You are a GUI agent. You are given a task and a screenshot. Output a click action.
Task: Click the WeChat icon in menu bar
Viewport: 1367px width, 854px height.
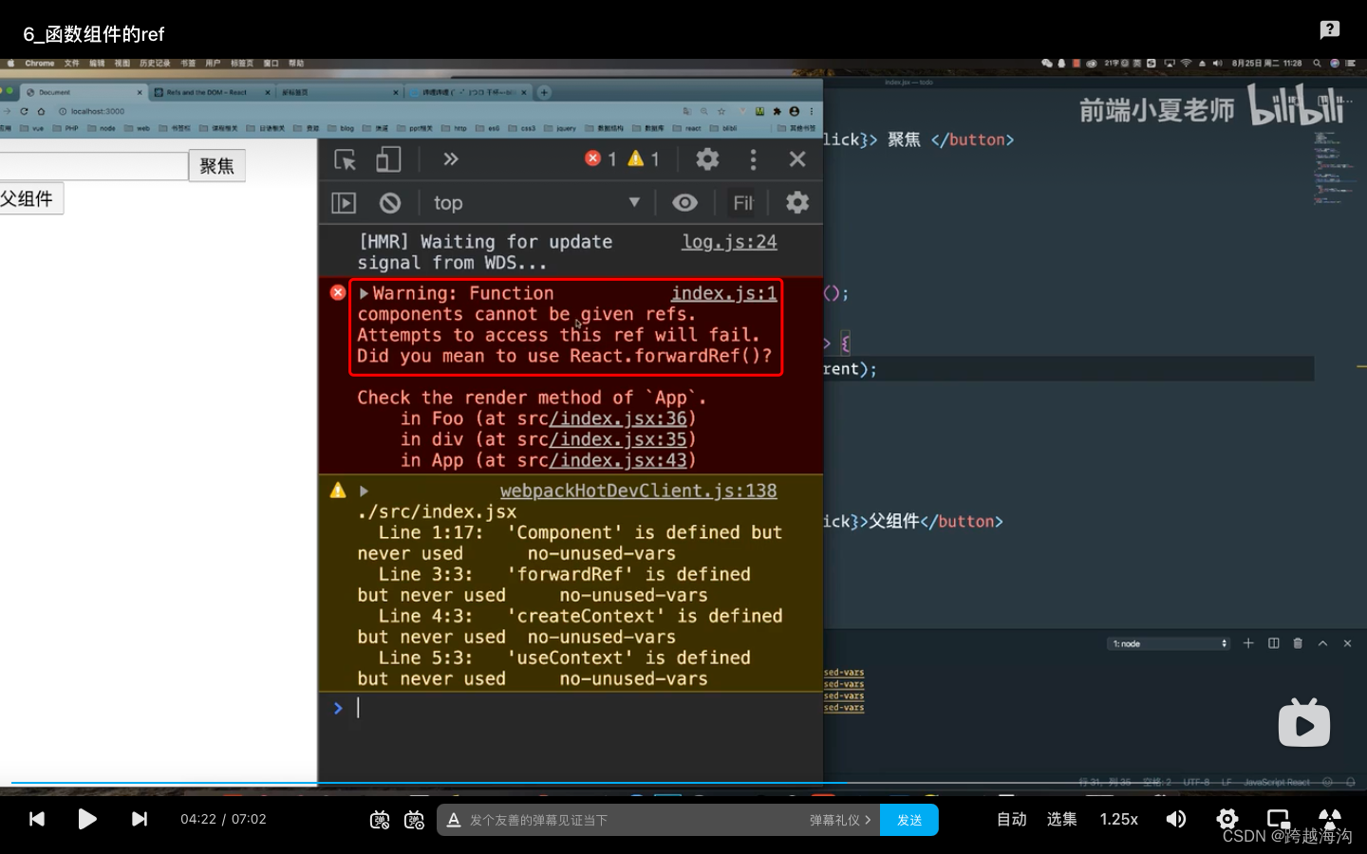1047,64
